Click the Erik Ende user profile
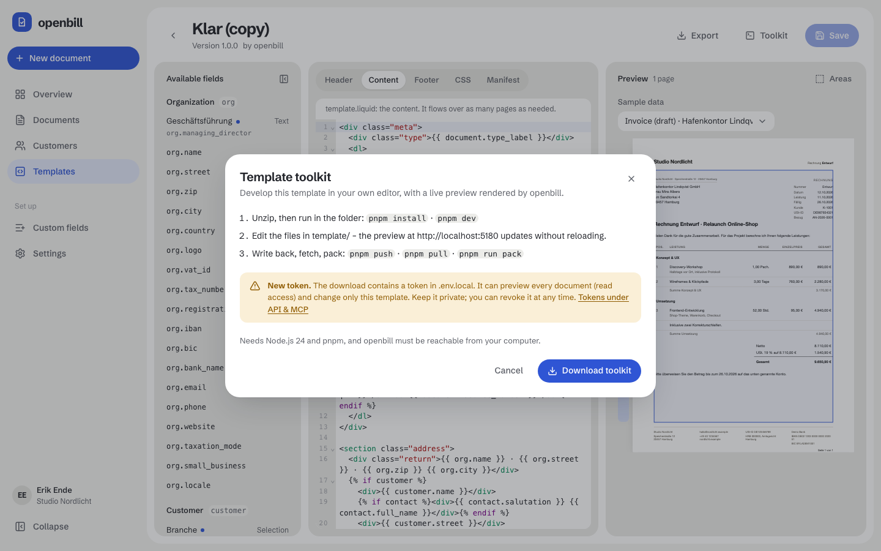Viewport: 881px width, 551px height. [x=73, y=495]
